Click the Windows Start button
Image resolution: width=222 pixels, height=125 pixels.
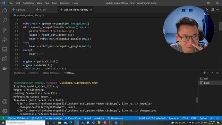(x=3, y=123)
